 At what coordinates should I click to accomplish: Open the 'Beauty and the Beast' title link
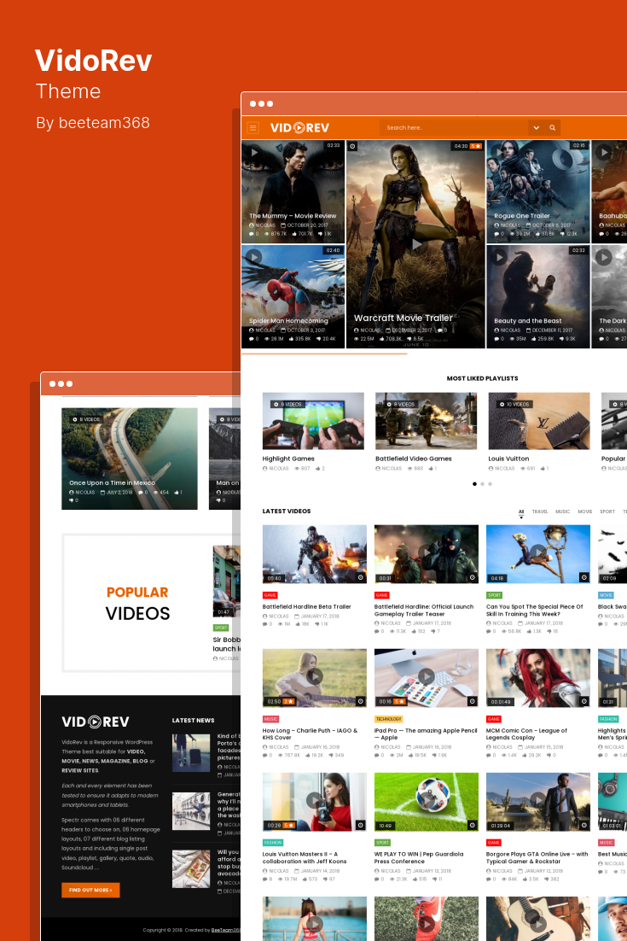coord(527,320)
